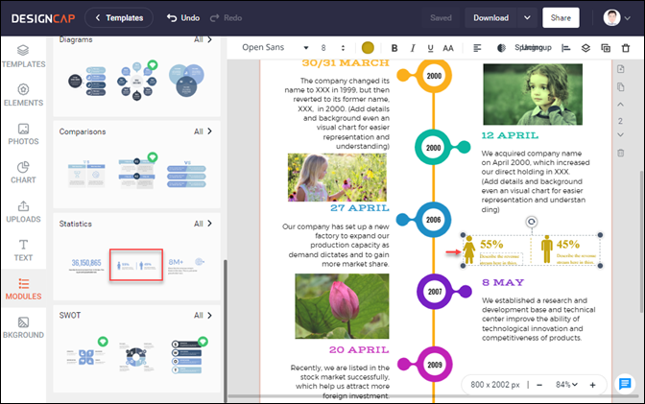645x404 pixels.
Task: Select the first Comparisons table thumbnail
Action: pyautogui.click(x=86, y=174)
